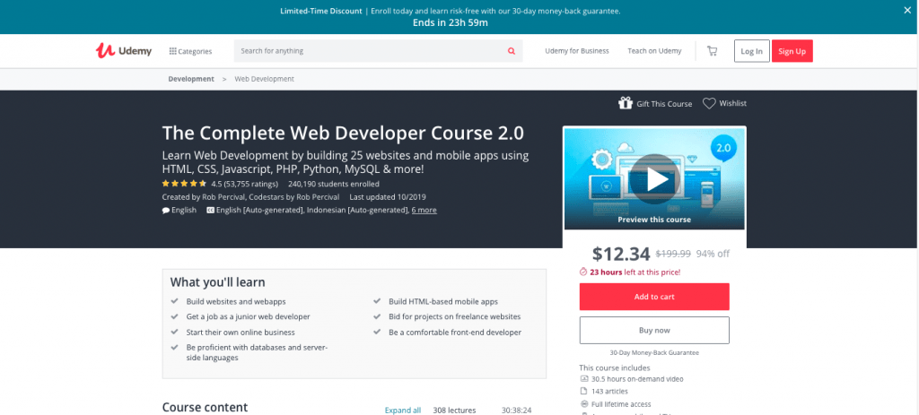Click Gift This Course text
Screen dimensions: 919x415
[664, 104]
